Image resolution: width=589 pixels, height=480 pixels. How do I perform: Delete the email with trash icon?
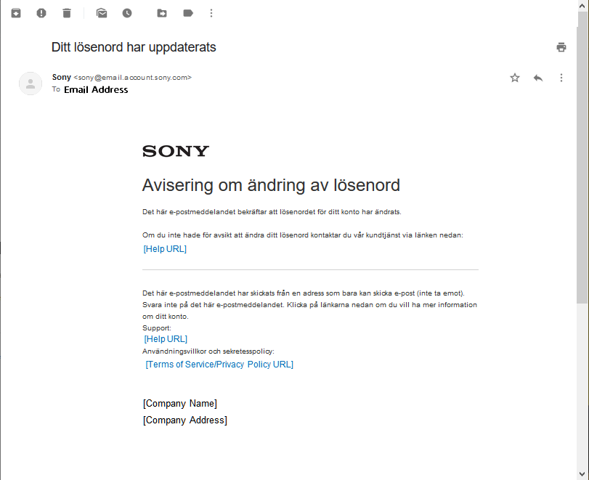(67, 13)
